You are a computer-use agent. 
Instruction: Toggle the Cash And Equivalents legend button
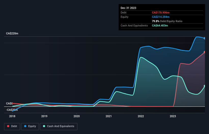click(59, 126)
